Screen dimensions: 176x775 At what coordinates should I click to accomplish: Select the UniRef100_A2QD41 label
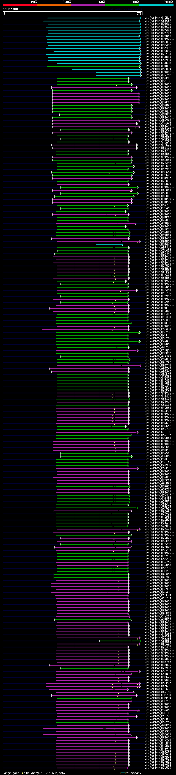(x=158, y=438)
